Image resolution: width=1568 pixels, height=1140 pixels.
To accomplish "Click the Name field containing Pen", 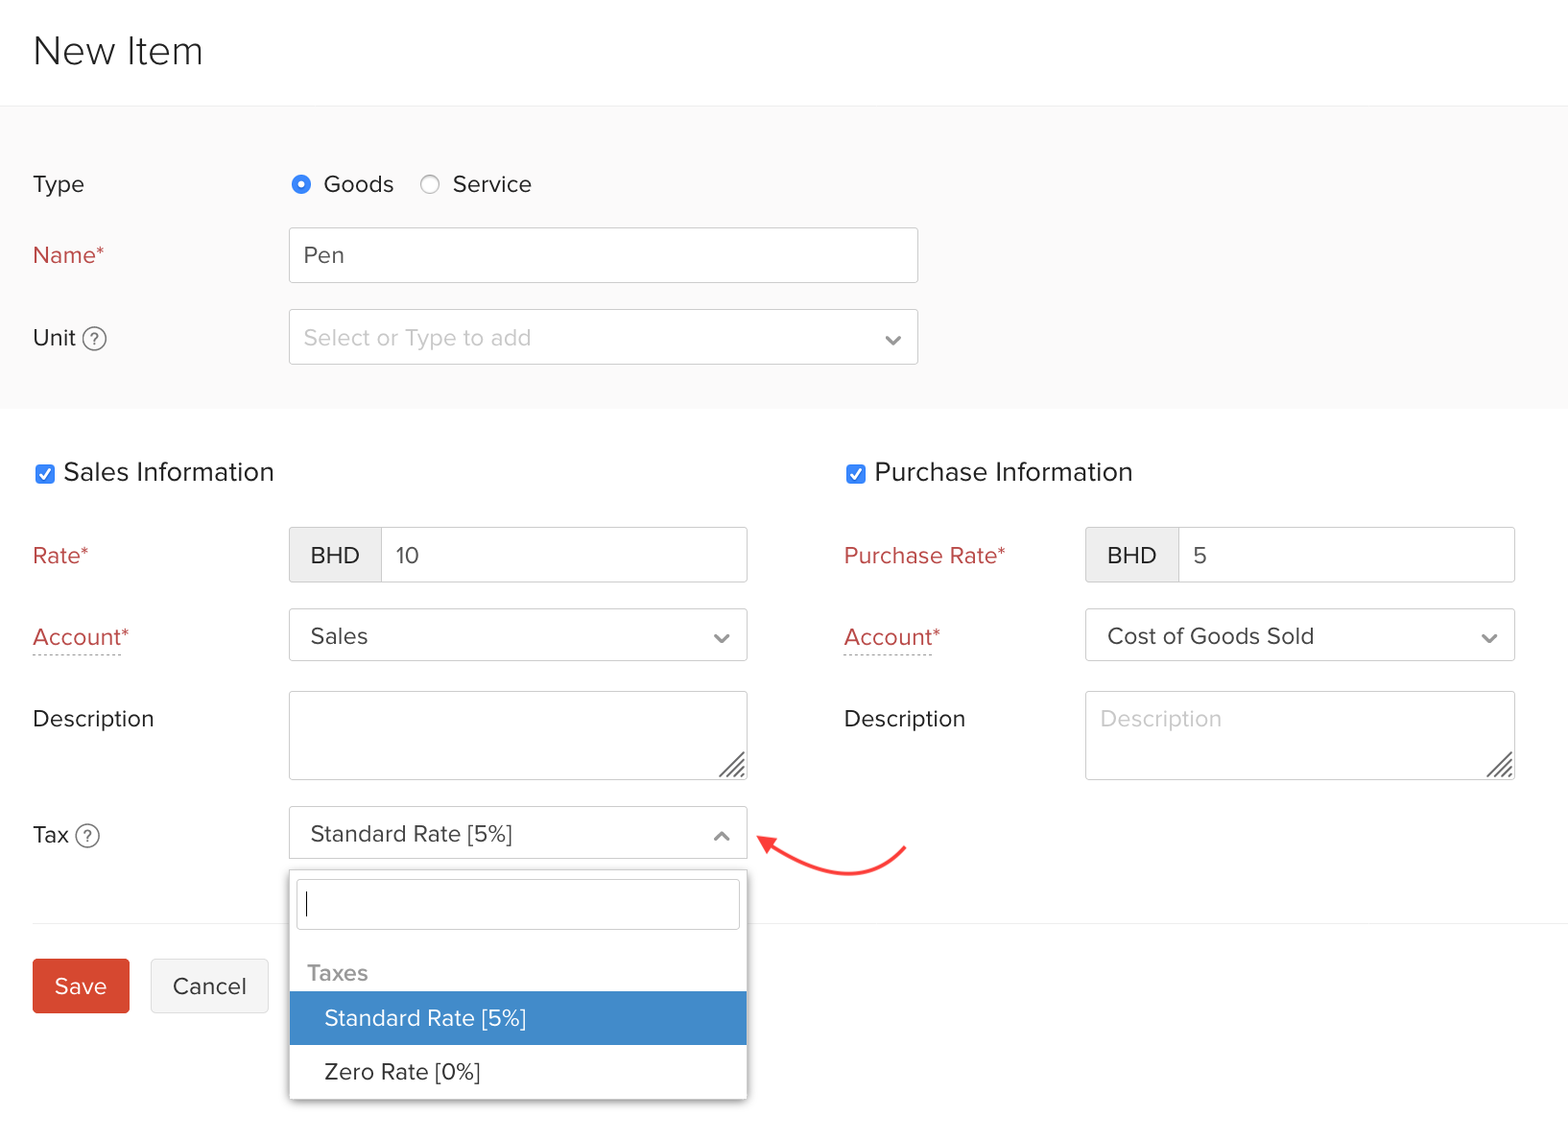I will tap(603, 255).
